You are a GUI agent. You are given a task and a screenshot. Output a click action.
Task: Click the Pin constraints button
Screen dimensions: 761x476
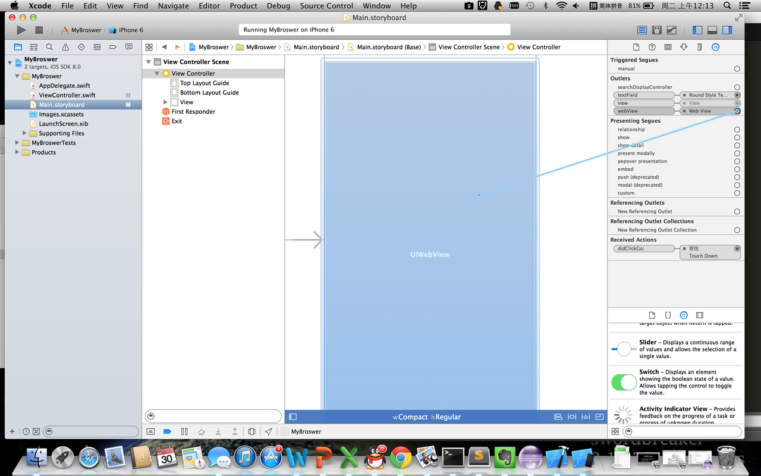point(572,417)
